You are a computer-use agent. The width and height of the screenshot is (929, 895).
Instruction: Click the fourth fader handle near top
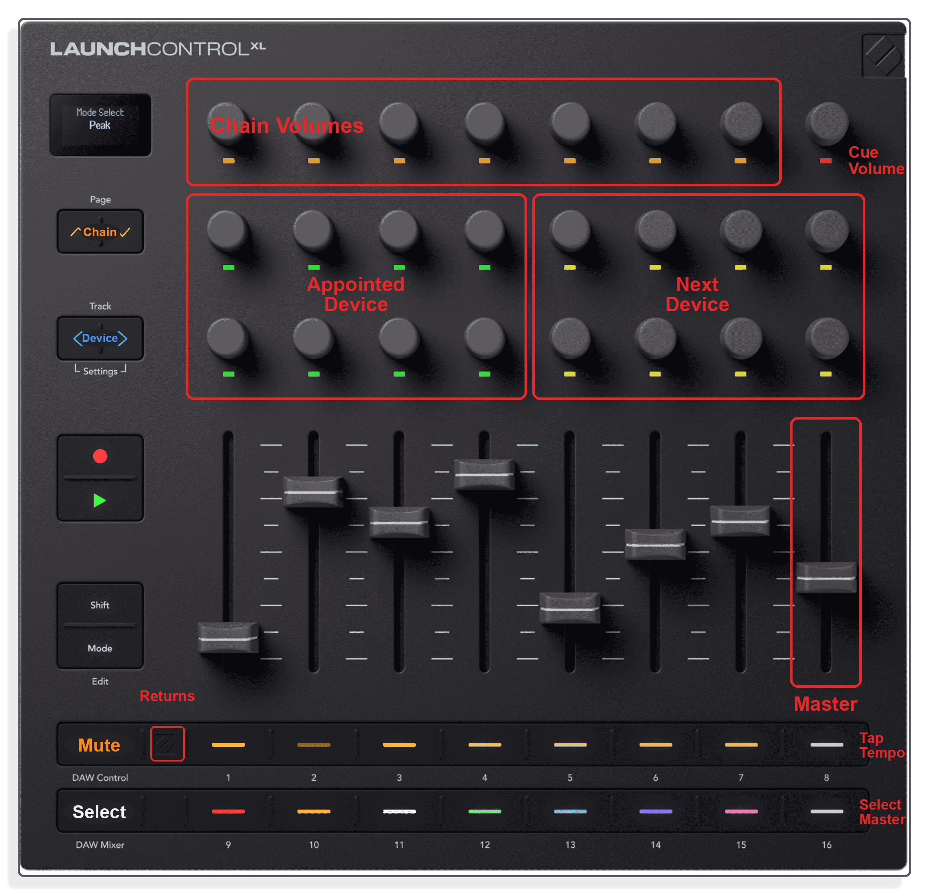[x=484, y=474]
